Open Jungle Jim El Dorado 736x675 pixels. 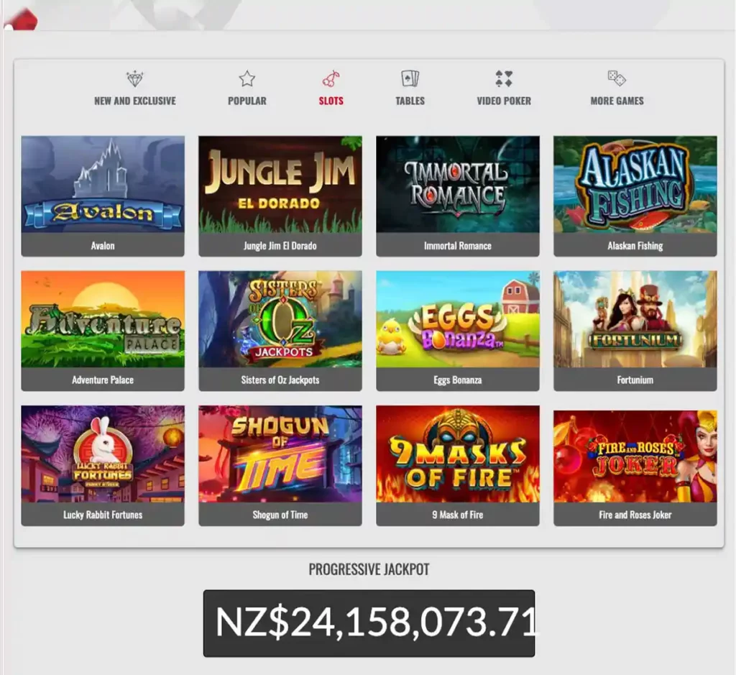point(280,187)
